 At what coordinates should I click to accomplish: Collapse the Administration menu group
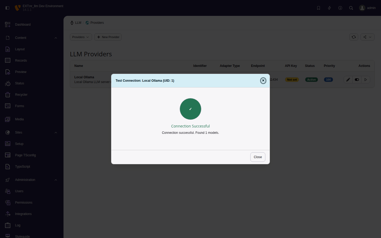coord(56,180)
